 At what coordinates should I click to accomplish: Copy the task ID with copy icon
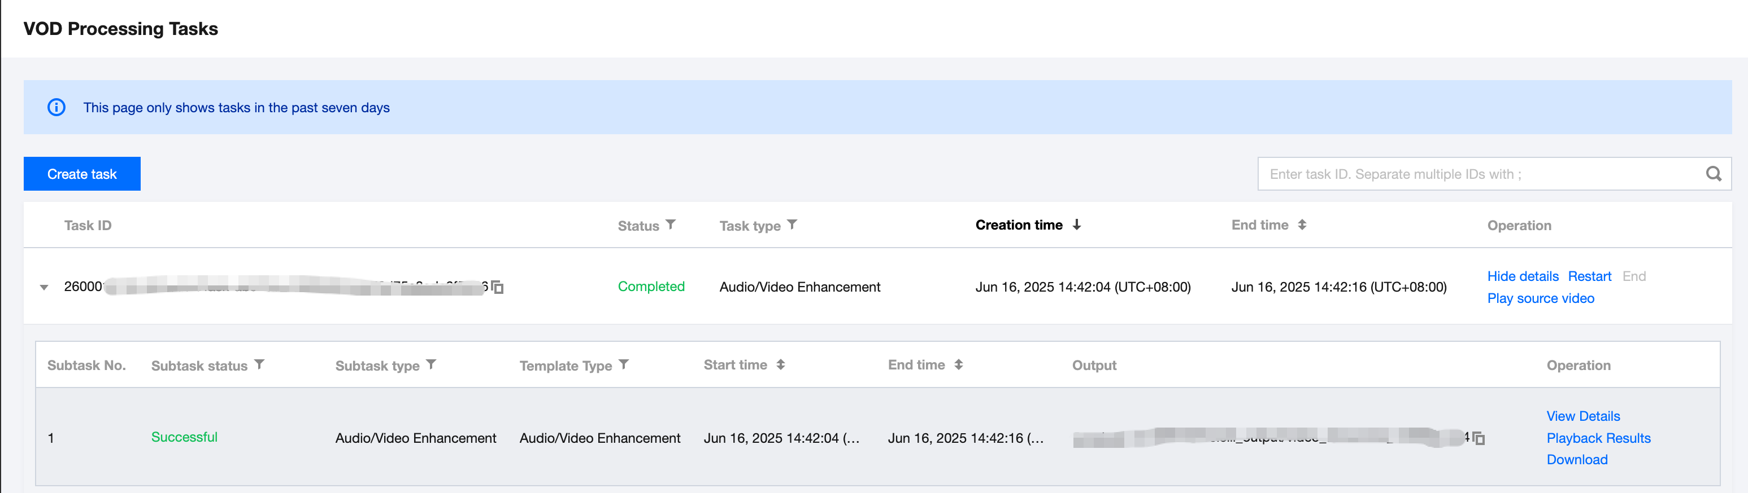[x=498, y=288]
